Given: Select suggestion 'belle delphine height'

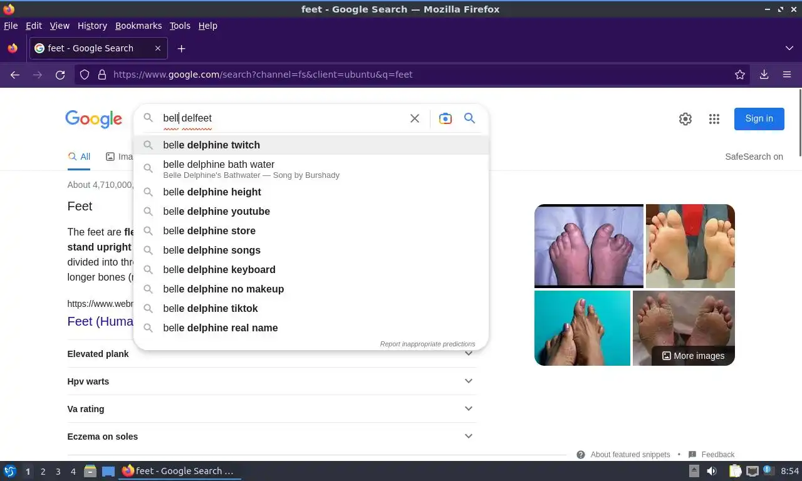Looking at the screenshot, I should 311,192.
